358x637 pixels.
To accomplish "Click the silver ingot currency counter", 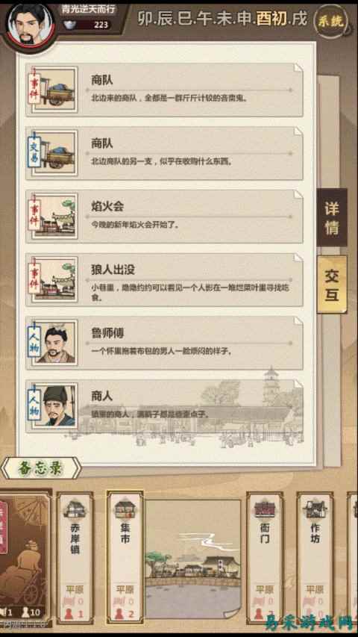I will point(87,25).
